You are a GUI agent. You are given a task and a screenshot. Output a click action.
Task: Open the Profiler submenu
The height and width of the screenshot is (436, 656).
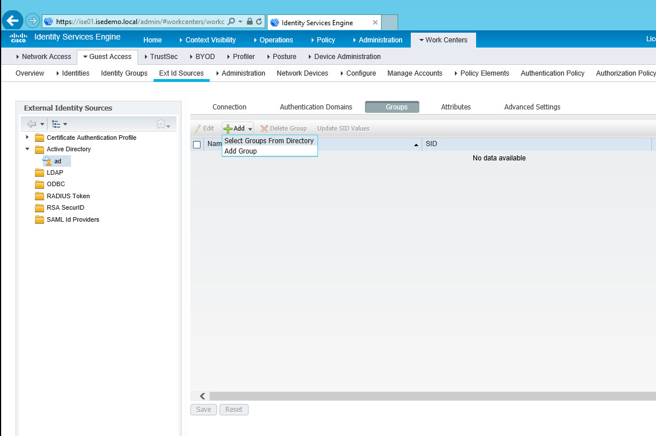tap(241, 57)
